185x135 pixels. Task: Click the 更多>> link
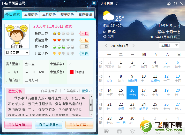[87, 91]
